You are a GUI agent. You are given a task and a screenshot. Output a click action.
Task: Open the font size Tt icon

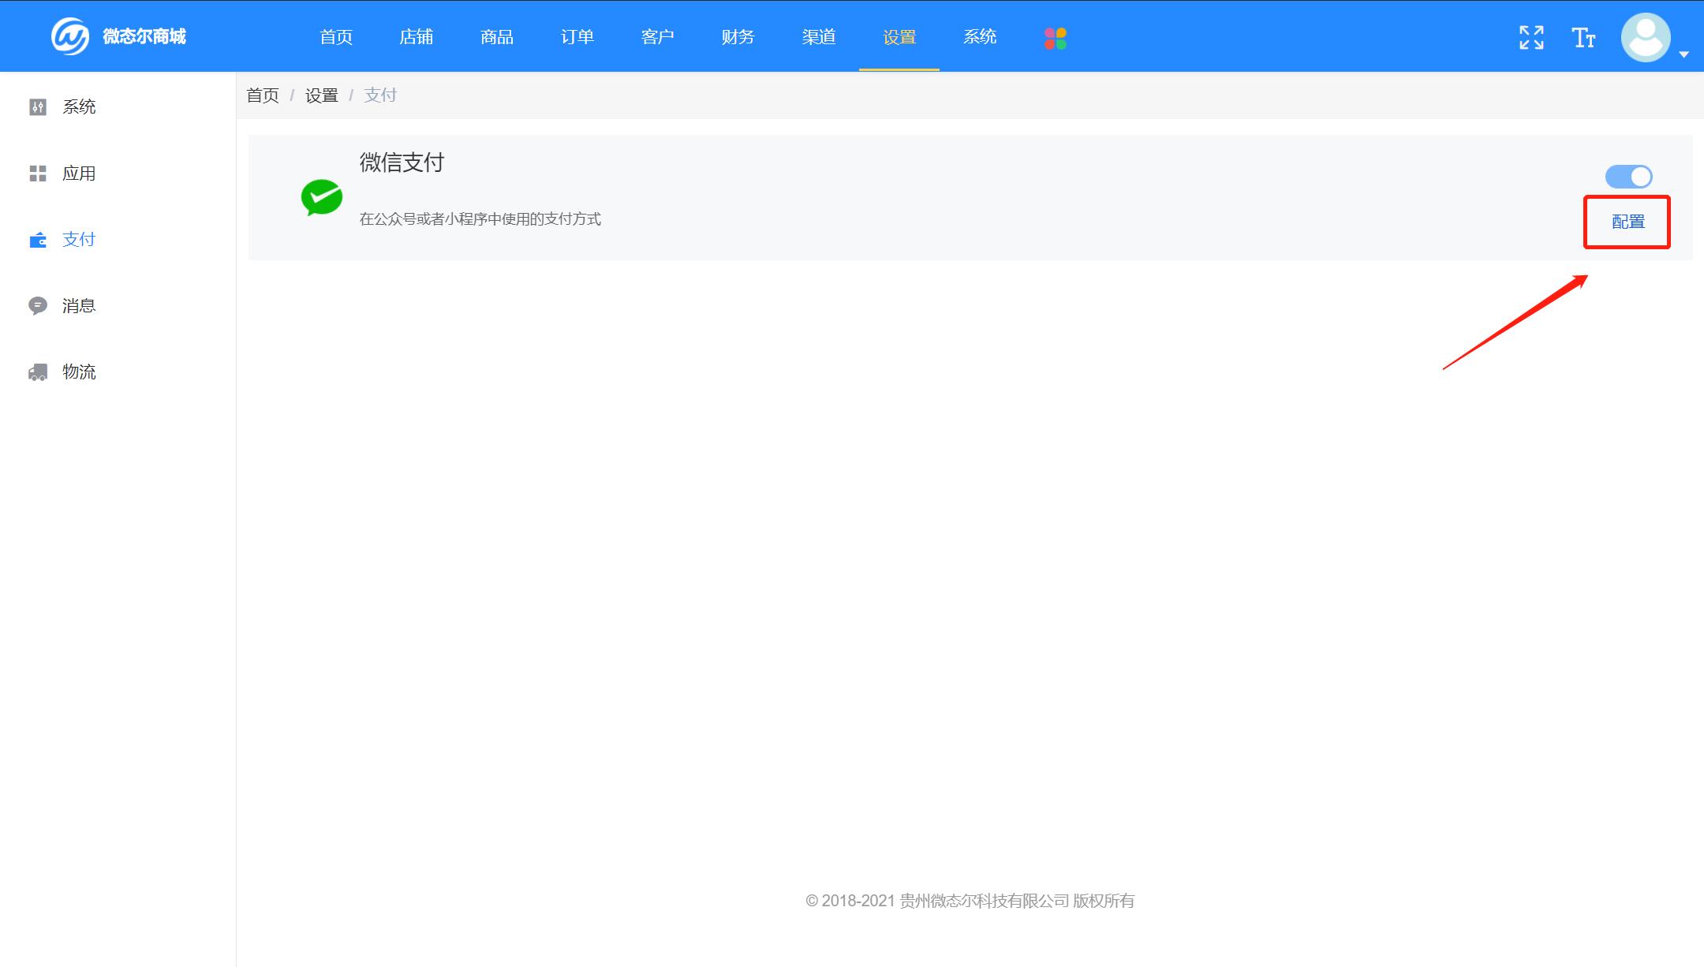[x=1583, y=37]
